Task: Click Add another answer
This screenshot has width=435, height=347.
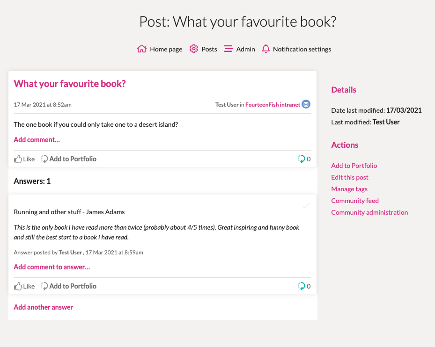Action: pyautogui.click(x=43, y=307)
